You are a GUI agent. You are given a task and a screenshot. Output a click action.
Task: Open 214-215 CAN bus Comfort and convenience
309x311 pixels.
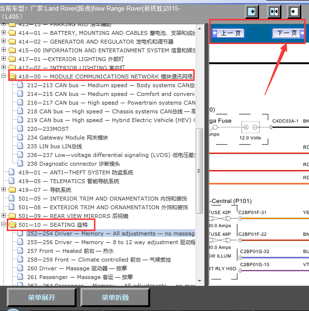(x=111, y=94)
